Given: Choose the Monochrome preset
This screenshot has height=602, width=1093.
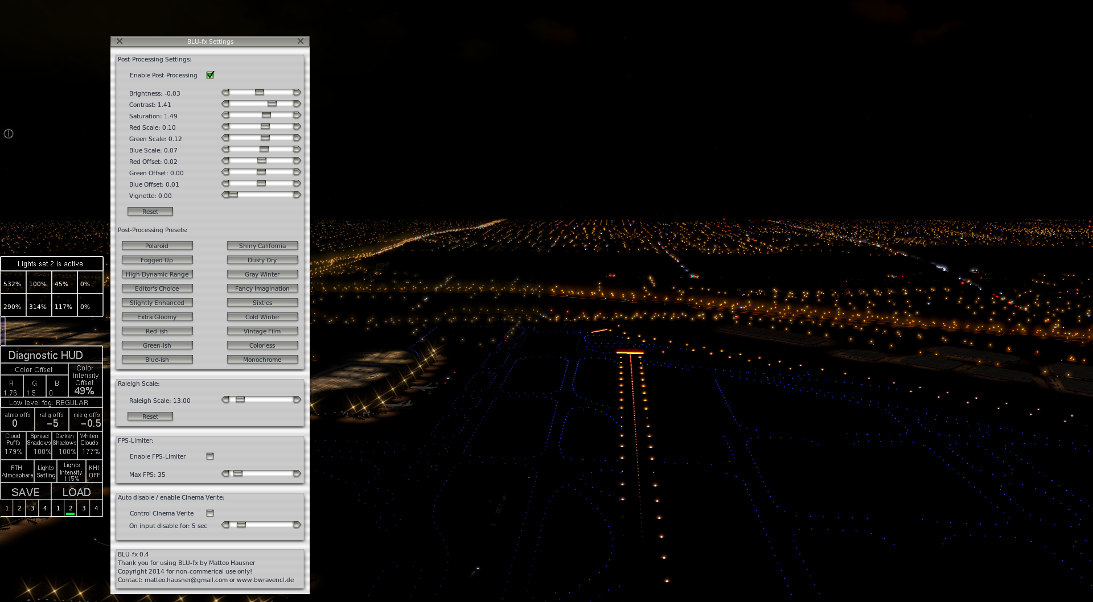Looking at the screenshot, I should (262, 360).
